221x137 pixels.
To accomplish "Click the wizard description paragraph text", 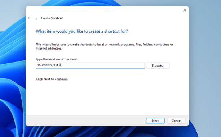I will (105, 46).
